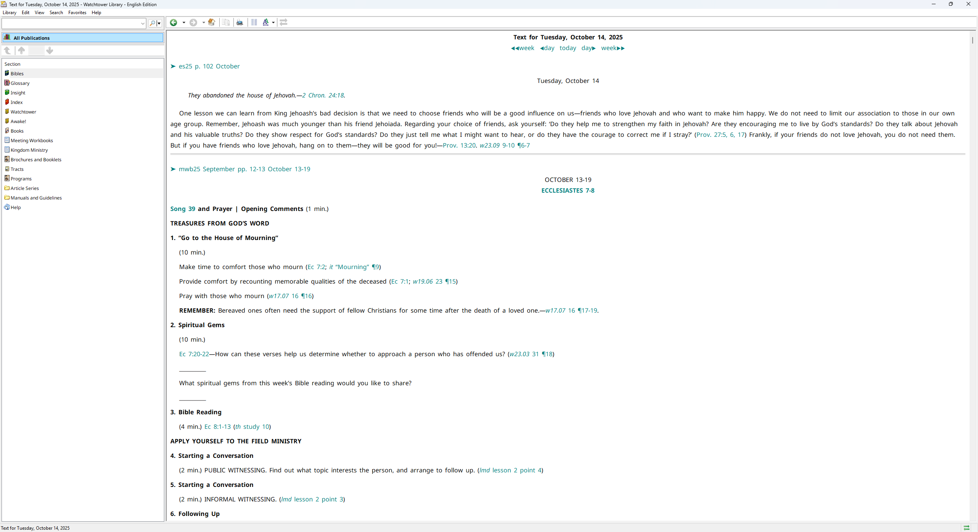Click the text size 'A' icon

click(x=266, y=23)
